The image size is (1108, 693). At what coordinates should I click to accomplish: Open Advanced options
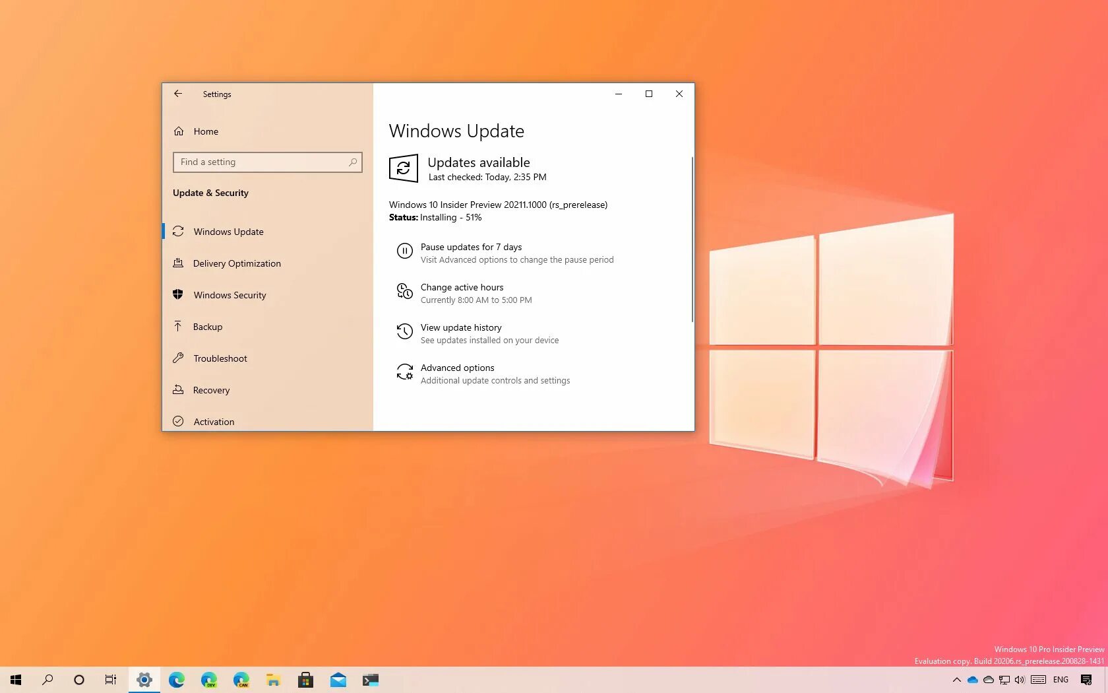tap(483, 374)
